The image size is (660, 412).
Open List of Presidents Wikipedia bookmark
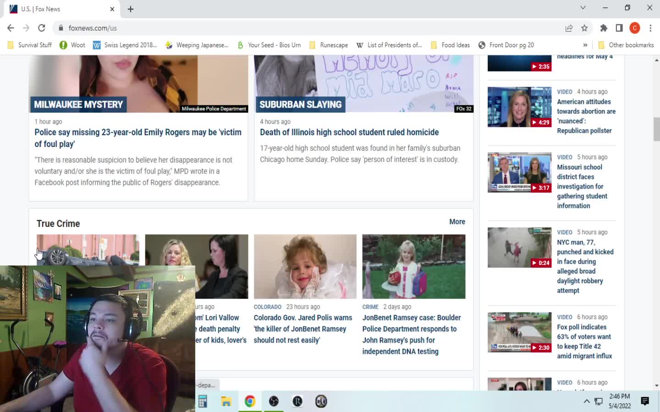click(x=389, y=45)
